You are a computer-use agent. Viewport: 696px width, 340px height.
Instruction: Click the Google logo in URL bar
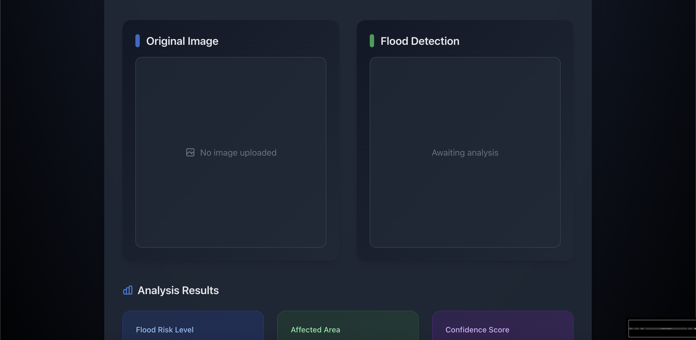point(661,329)
